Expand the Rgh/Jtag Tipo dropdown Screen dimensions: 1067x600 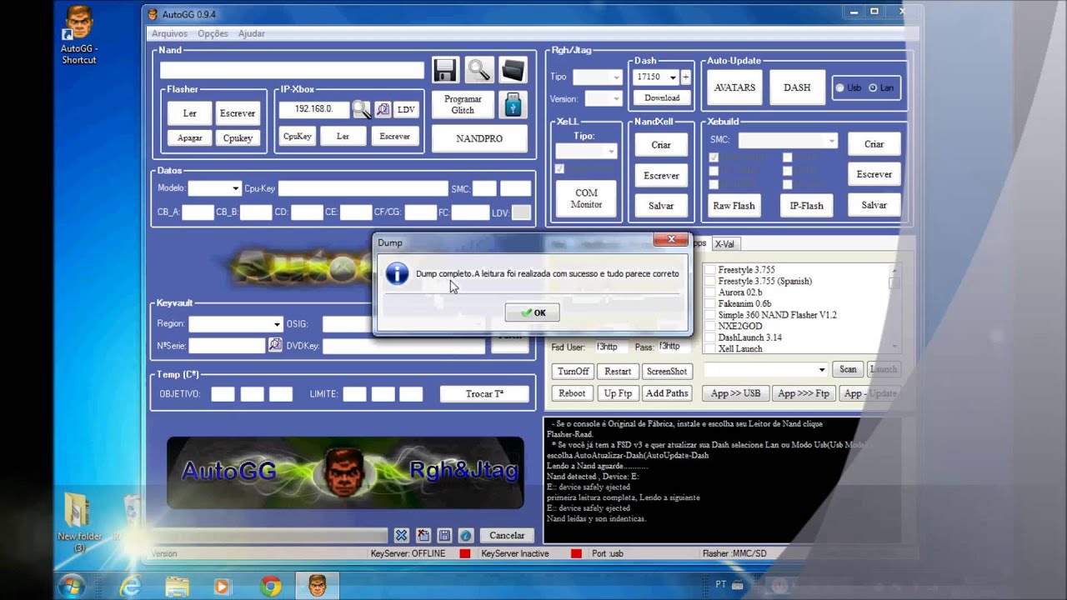[x=616, y=77]
